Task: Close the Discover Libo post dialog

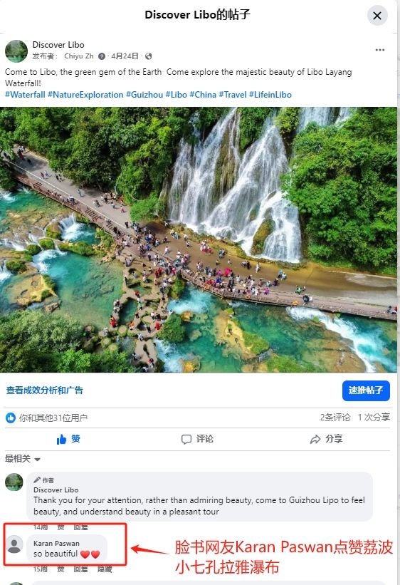Action: [x=377, y=16]
